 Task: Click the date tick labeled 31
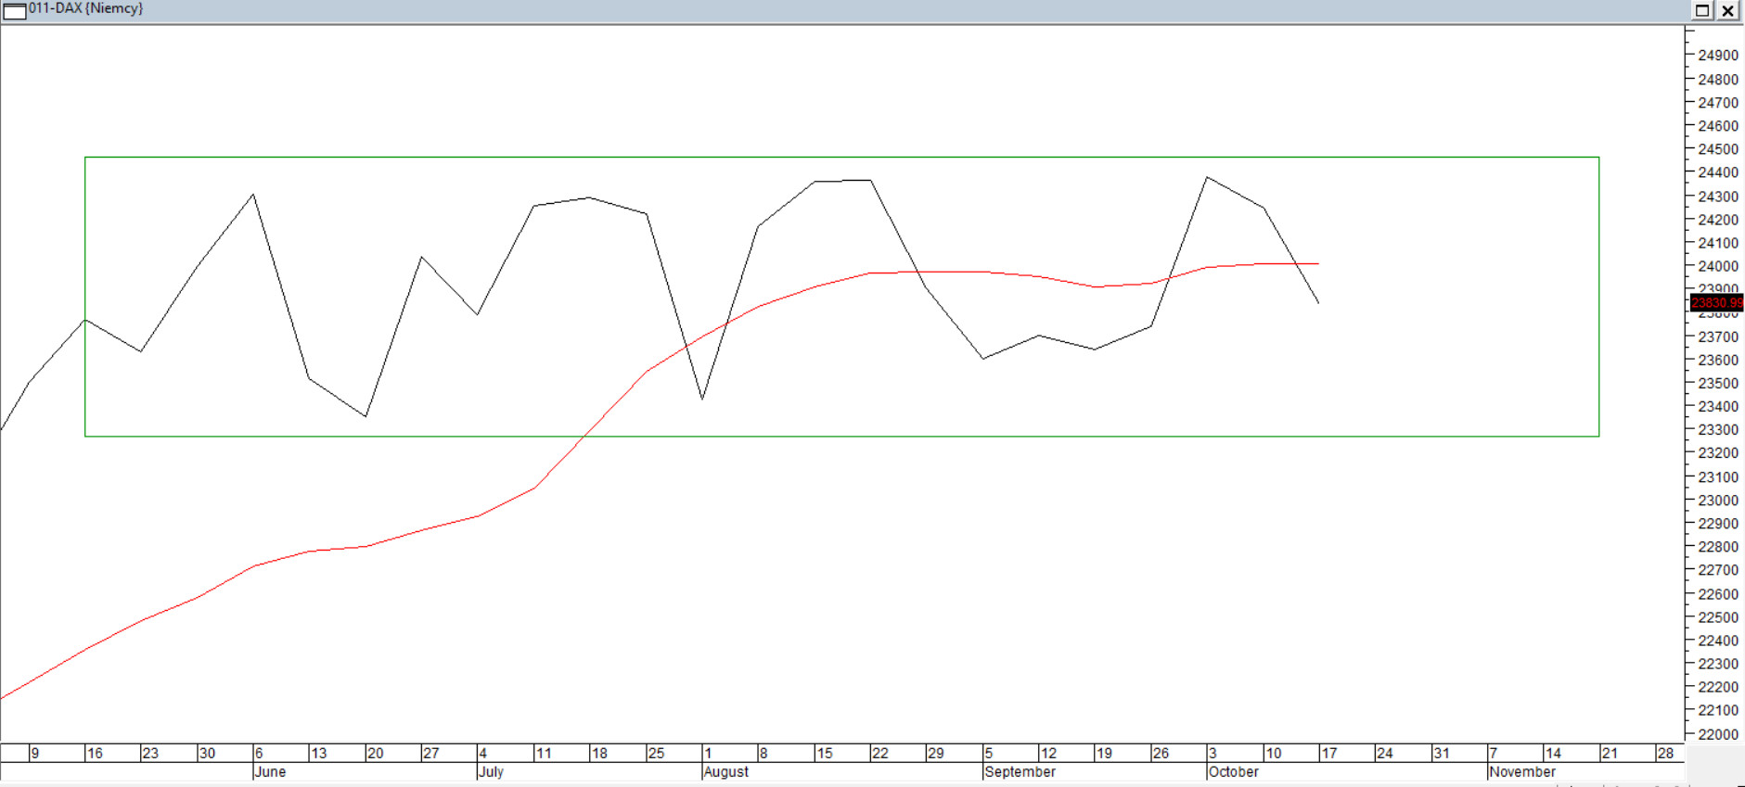click(x=1441, y=753)
